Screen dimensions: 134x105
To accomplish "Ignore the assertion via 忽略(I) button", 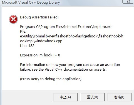I will click(x=119, y=97).
